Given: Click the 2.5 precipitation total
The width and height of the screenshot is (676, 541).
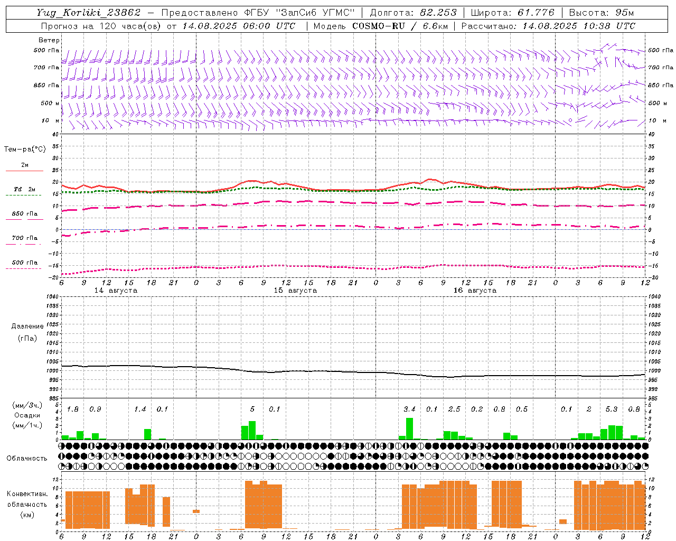Looking at the screenshot, I should [454, 409].
